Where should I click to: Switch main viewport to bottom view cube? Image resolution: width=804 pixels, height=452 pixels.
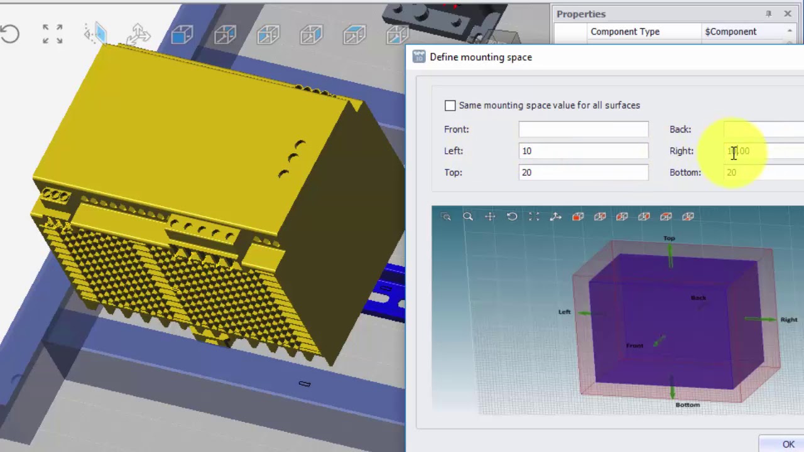point(396,34)
